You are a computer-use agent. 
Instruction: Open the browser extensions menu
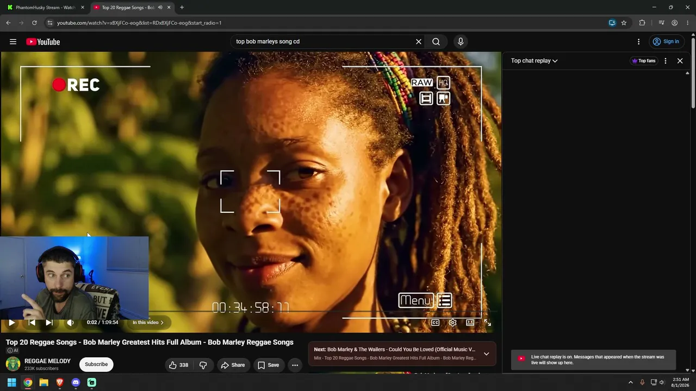tap(642, 23)
